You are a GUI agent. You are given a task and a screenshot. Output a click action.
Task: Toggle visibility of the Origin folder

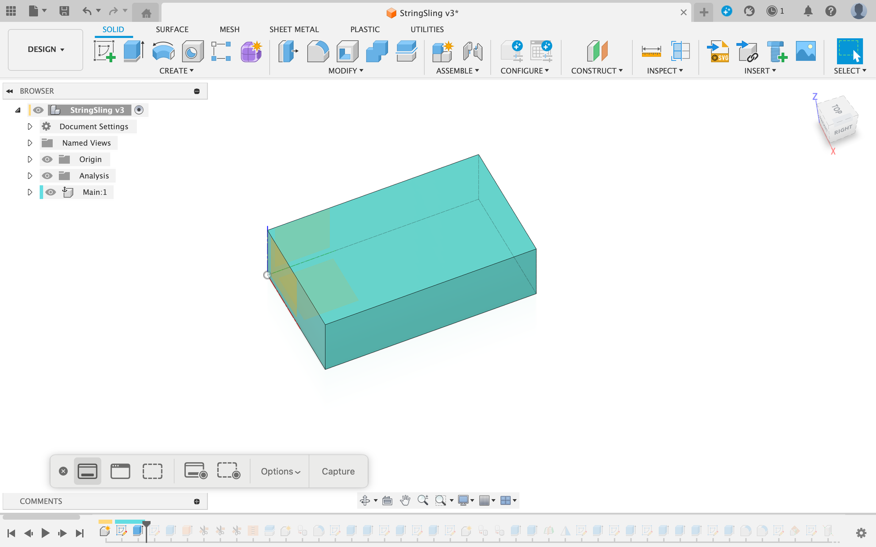click(x=47, y=159)
